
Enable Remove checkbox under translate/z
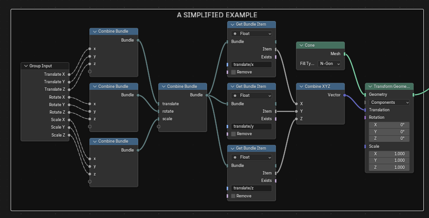pos(233,196)
